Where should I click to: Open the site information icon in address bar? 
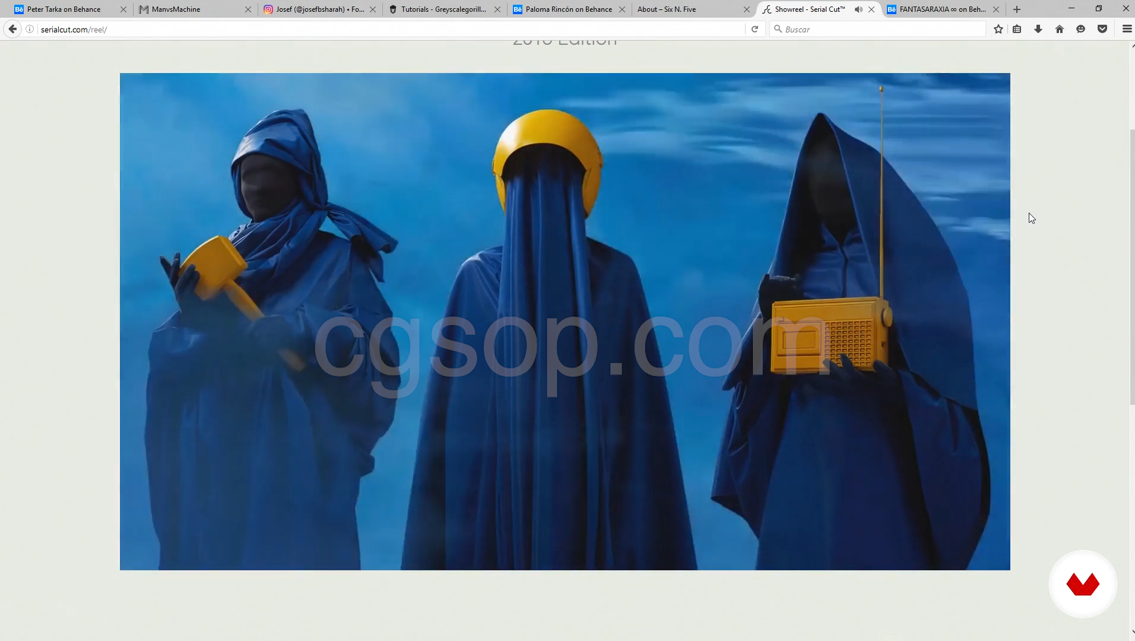point(30,29)
